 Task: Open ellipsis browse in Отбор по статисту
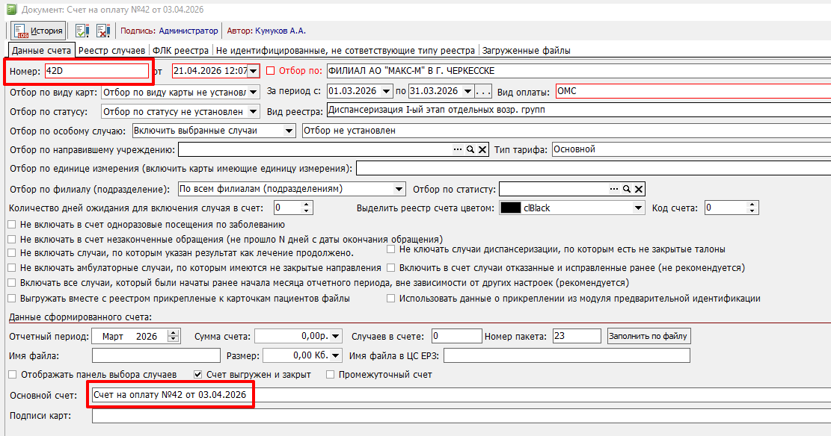pyautogui.click(x=615, y=189)
